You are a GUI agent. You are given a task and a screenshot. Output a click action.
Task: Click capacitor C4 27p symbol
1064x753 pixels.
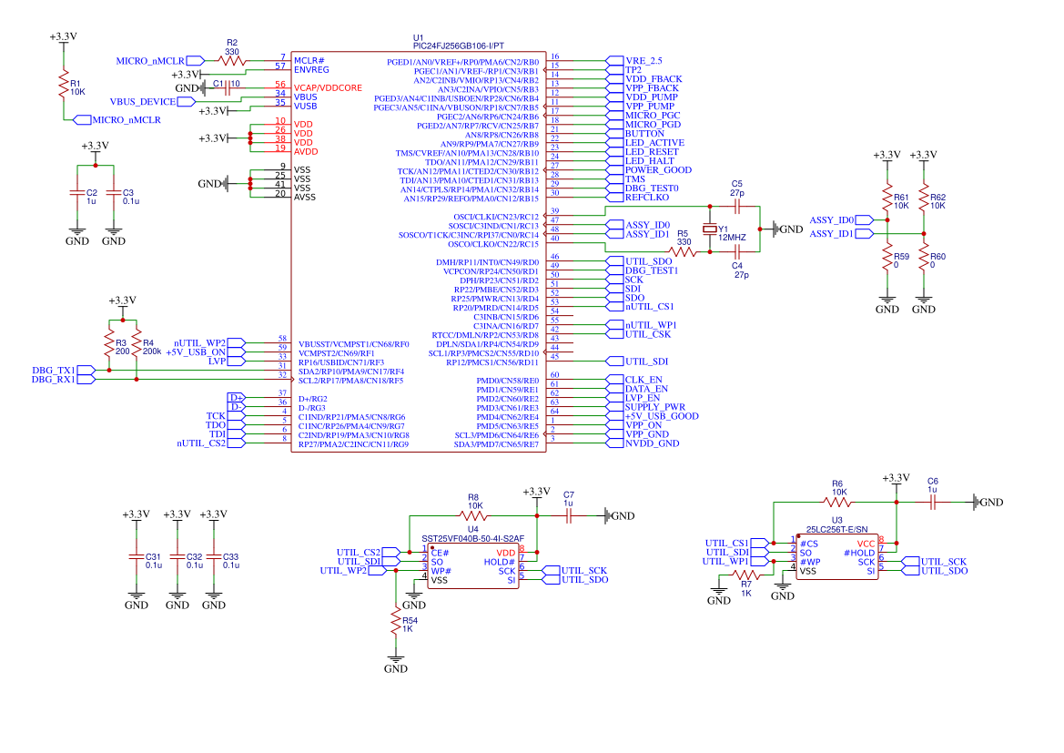tap(737, 252)
